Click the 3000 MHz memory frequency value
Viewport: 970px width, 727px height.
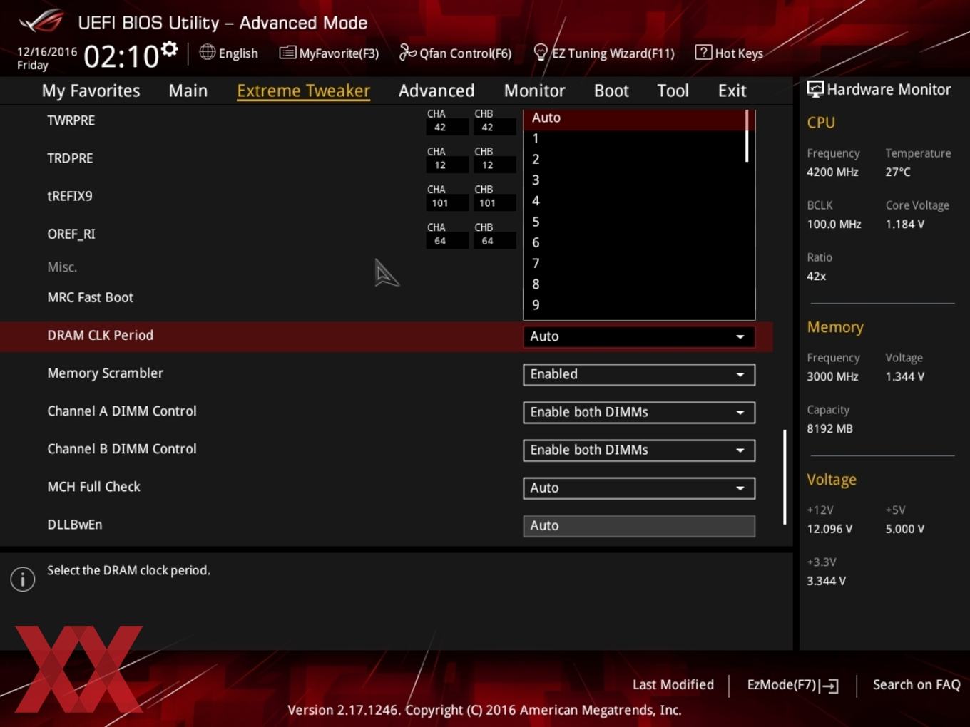[832, 376]
